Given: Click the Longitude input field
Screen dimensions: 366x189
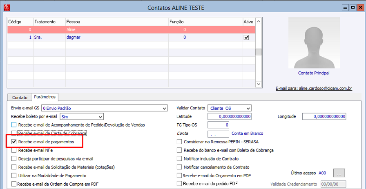Looking at the screenshot, I should 324,117.
